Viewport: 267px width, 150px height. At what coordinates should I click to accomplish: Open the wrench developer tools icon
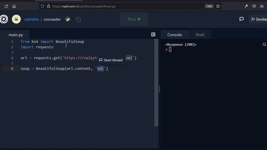(246, 6)
